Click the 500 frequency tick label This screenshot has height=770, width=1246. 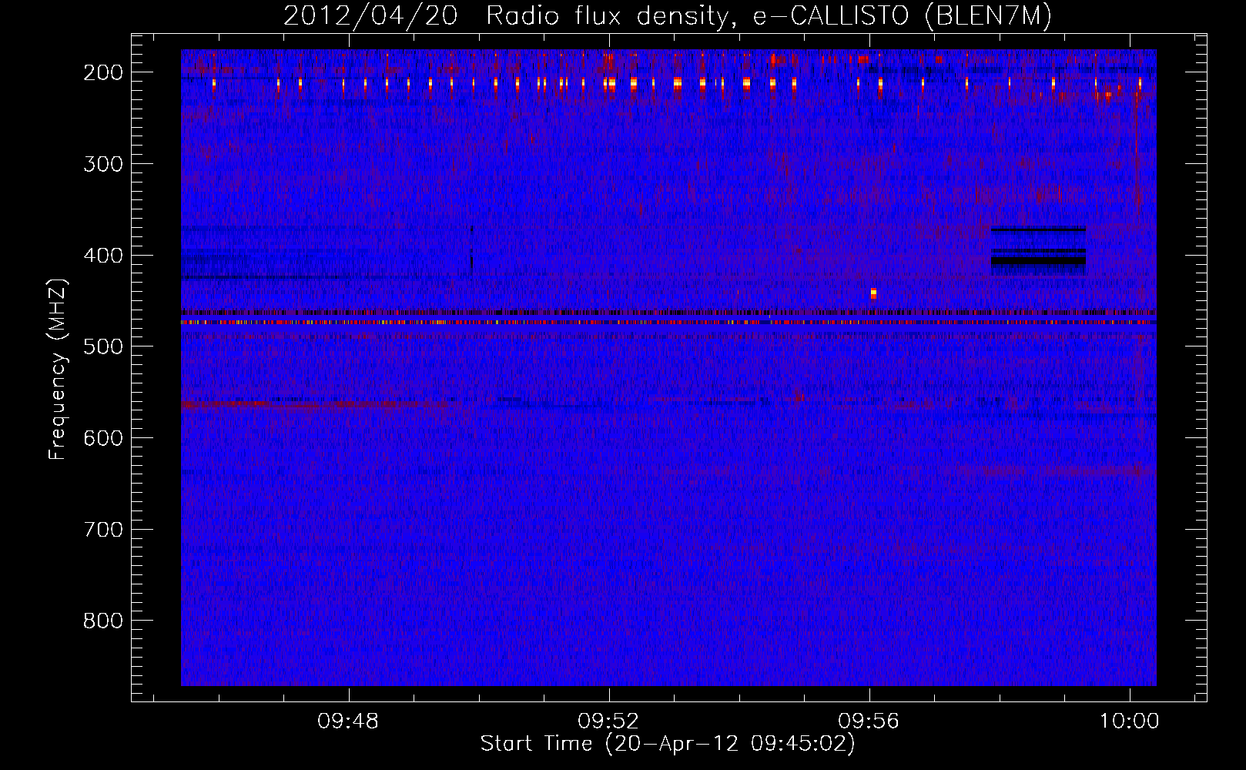point(103,346)
